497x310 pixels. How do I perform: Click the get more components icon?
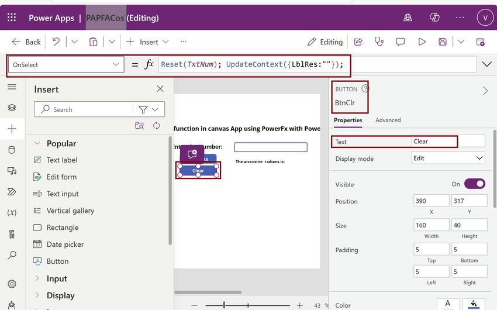140,126
